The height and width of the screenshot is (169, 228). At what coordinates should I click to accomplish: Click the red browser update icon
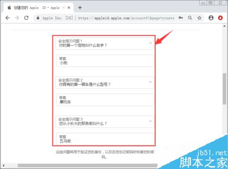click(220, 18)
